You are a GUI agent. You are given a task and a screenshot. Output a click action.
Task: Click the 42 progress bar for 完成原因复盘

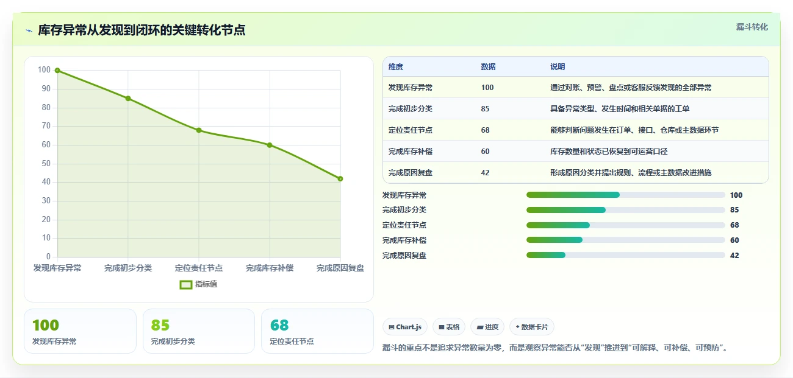tap(626, 255)
